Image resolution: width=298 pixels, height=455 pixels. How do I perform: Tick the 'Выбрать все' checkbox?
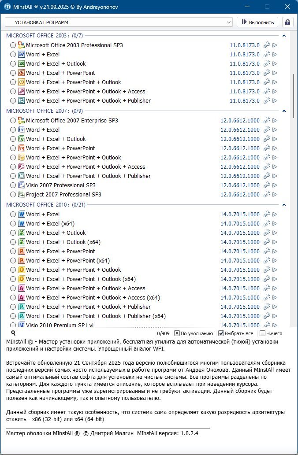221,333
